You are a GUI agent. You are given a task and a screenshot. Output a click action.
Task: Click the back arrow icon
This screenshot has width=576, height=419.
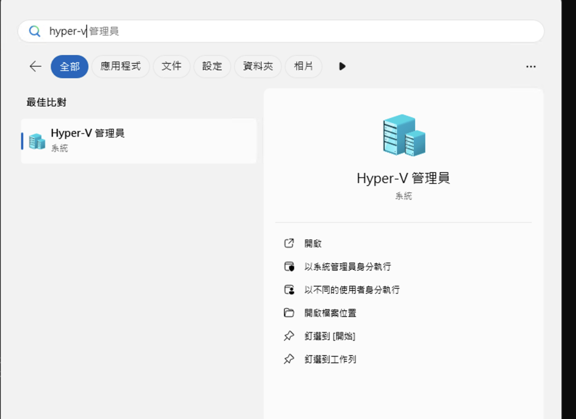tap(35, 66)
